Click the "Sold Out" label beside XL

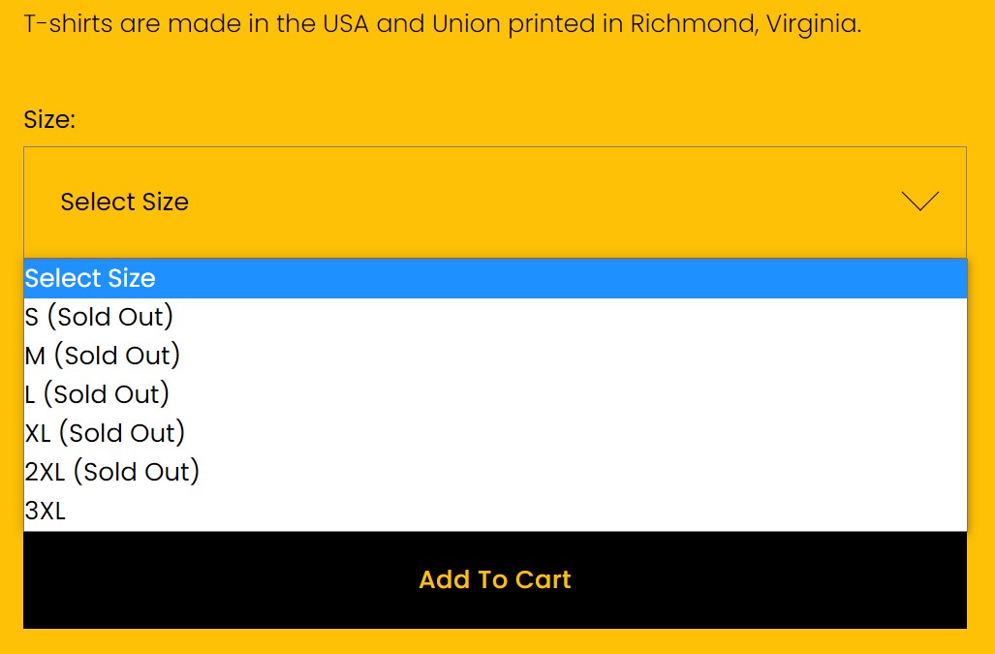click(x=122, y=433)
